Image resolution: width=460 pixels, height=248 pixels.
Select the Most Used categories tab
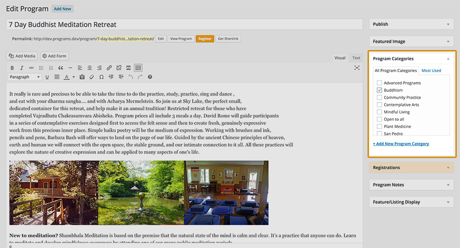(x=431, y=71)
